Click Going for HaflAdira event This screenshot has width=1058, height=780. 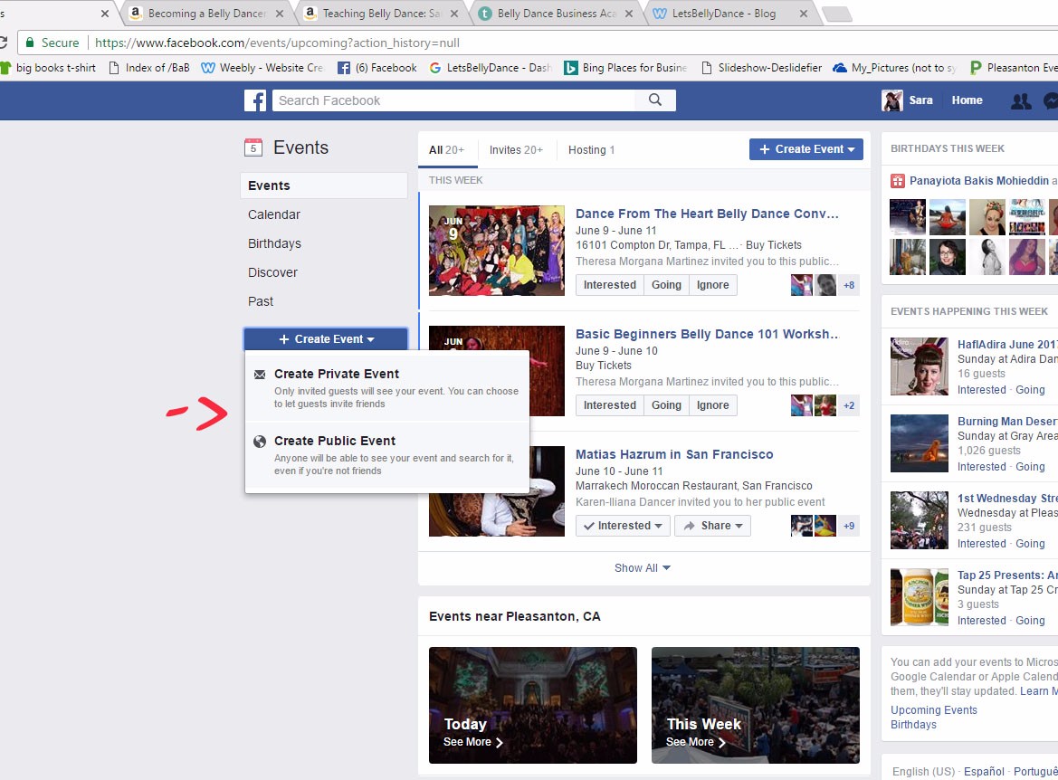[1030, 390]
